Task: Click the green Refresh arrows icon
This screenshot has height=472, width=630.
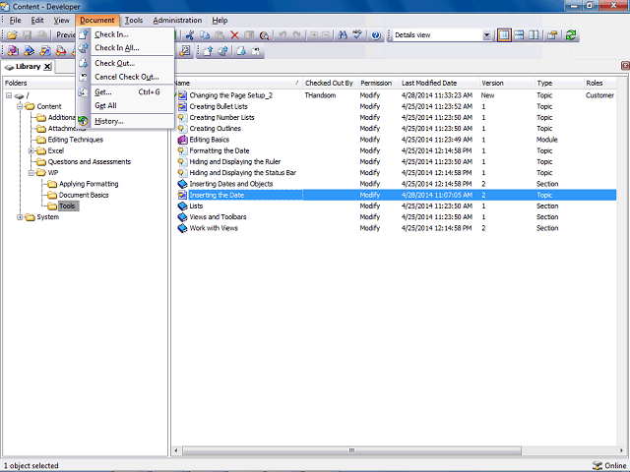Action: (x=571, y=35)
